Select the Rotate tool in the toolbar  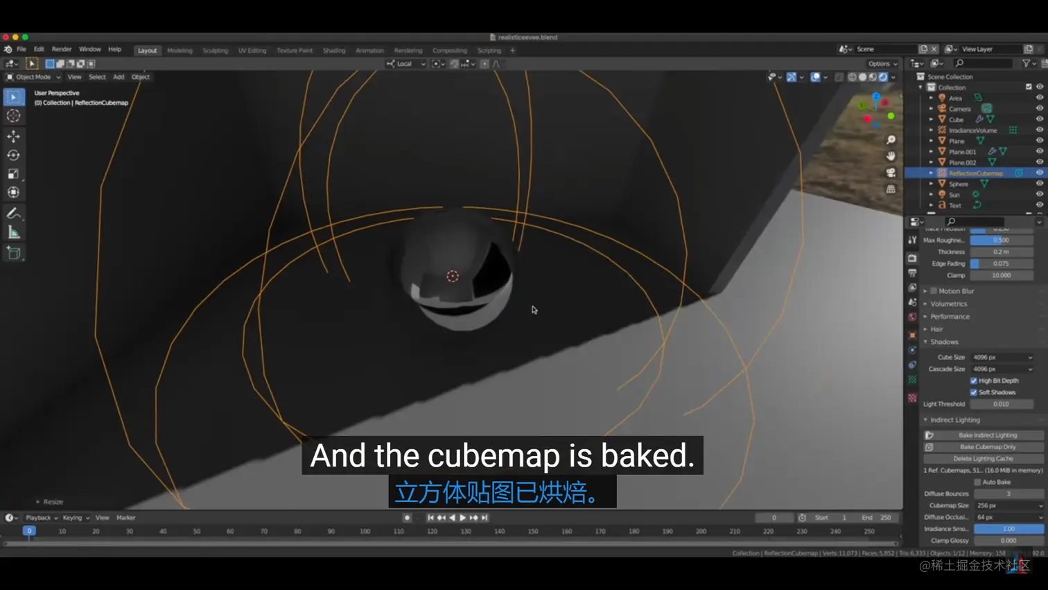click(x=14, y=155)
